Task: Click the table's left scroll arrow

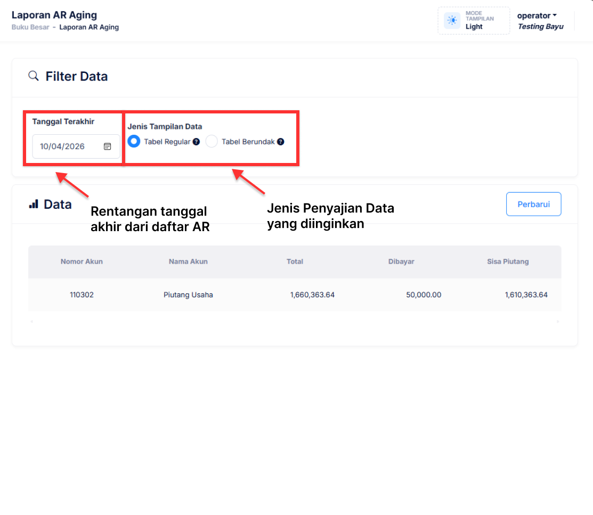Action: [x=31, y=322]
